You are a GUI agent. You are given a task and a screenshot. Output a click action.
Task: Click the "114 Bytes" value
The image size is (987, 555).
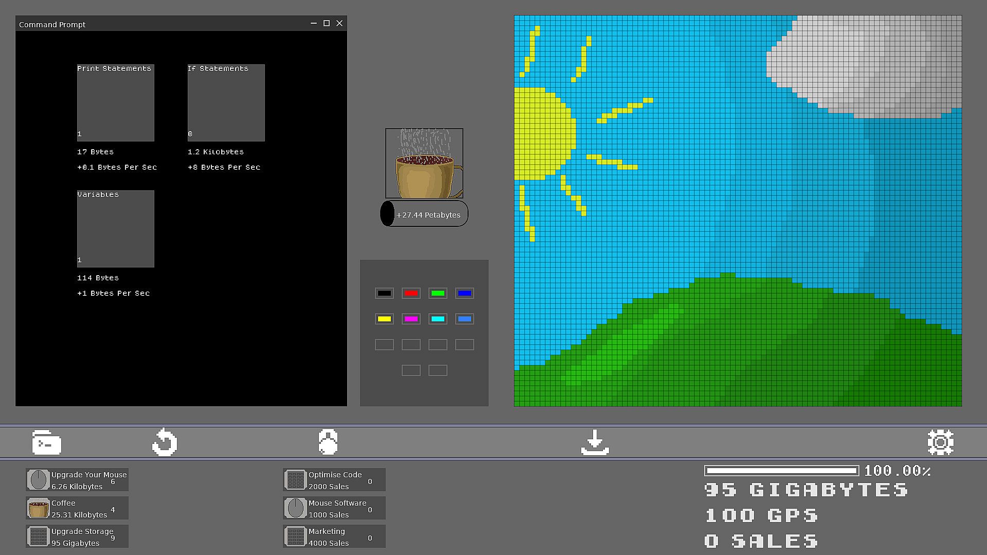coord(98,278)
